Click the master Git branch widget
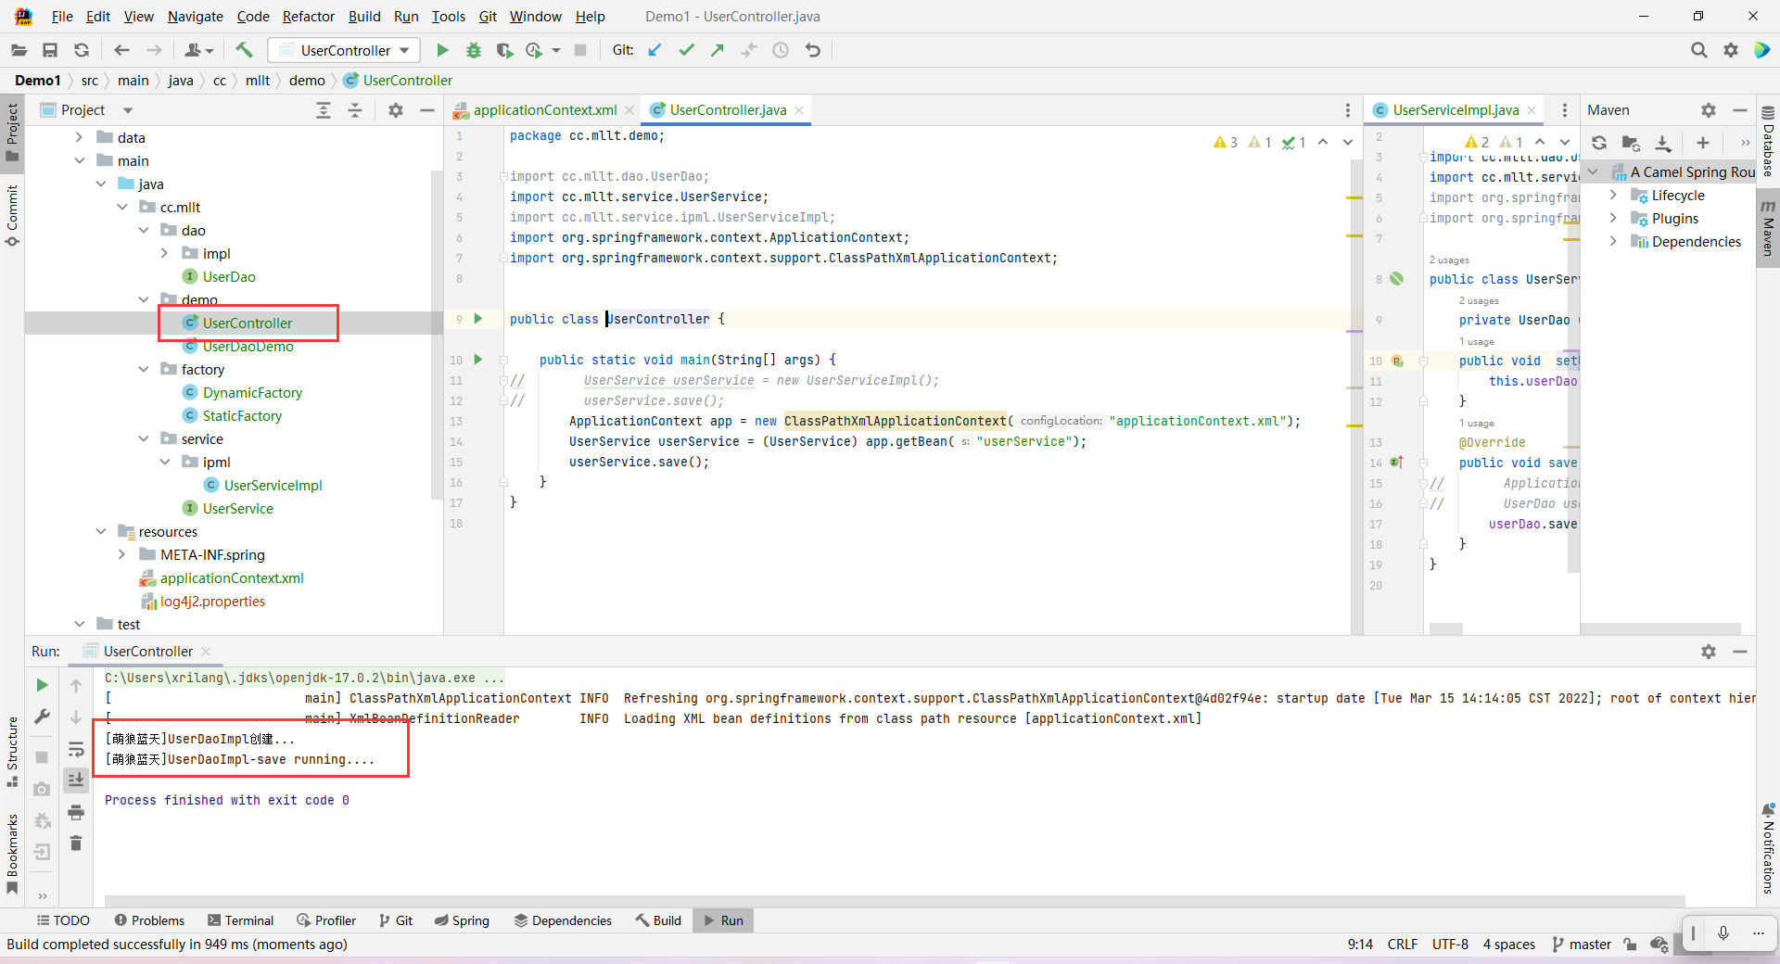This screenshot has width=1780, height=964. pos(1582,945)
